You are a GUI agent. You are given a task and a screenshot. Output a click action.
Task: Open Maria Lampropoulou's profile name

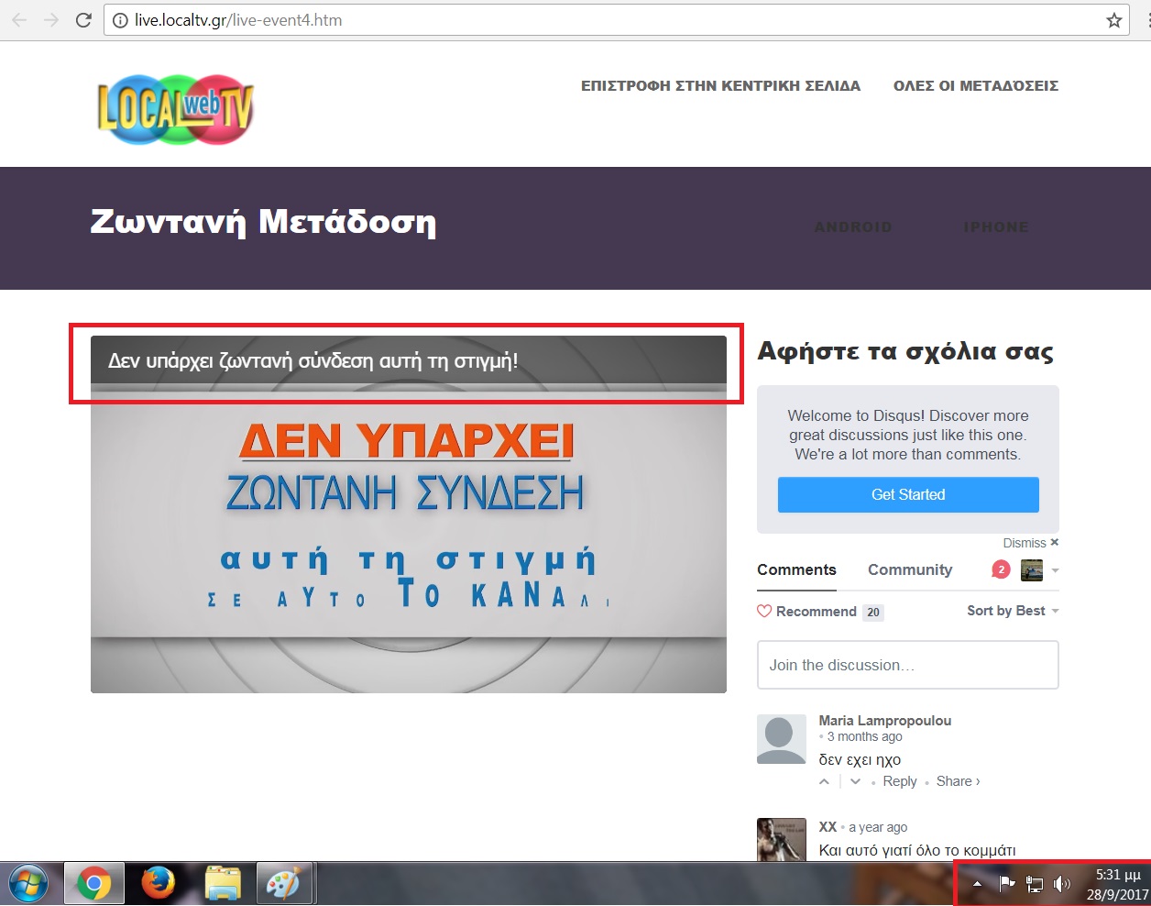885,721
